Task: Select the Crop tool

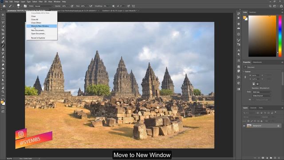Action: [3, 30]
